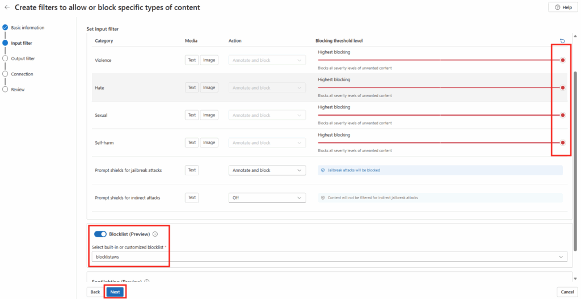581x299 pixels.
Task: Click the Review step circle
Action: [x=5, y=89]
